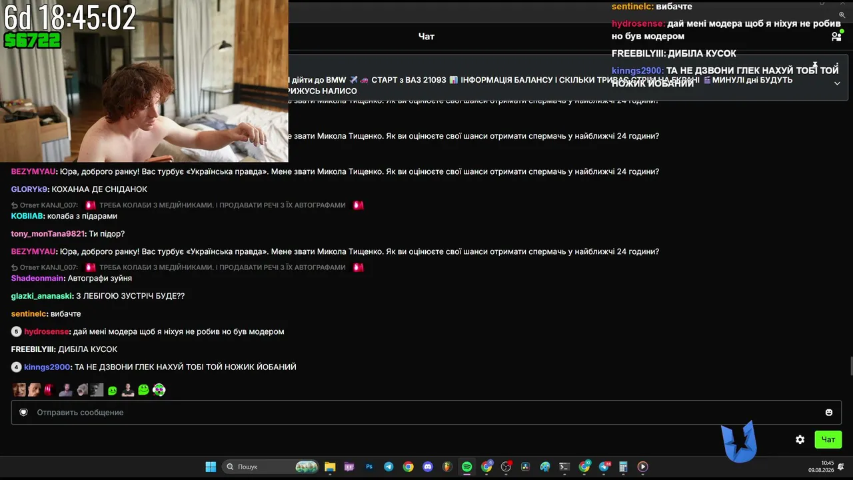Open Windows Start menu
This screenshot has height=480, width=853.
[211, 467]
